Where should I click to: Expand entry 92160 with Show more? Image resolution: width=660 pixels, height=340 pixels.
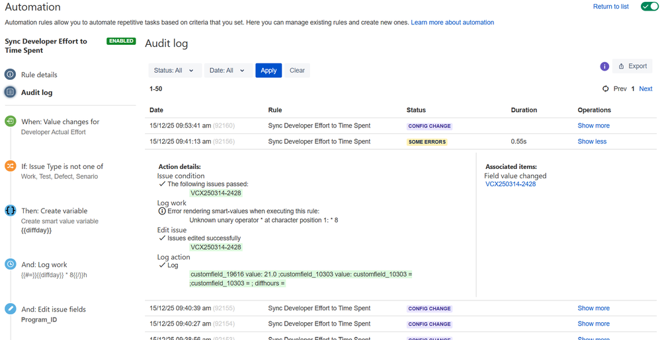click(593, 125)
